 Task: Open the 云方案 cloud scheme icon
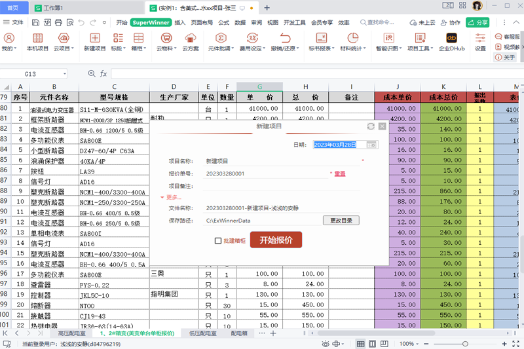191,42
